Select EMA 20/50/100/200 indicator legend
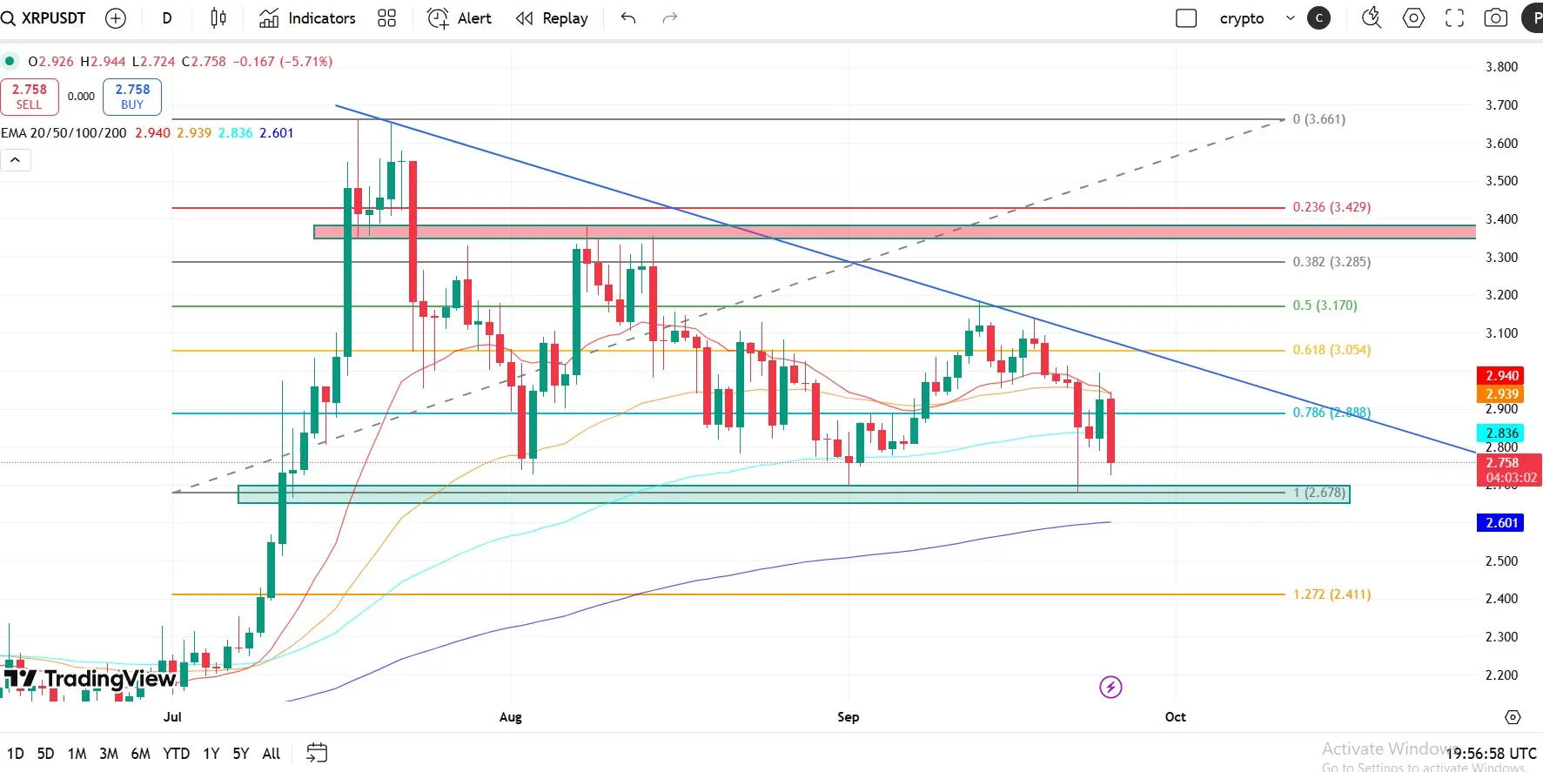1543x772 pixels. (64, 133)
